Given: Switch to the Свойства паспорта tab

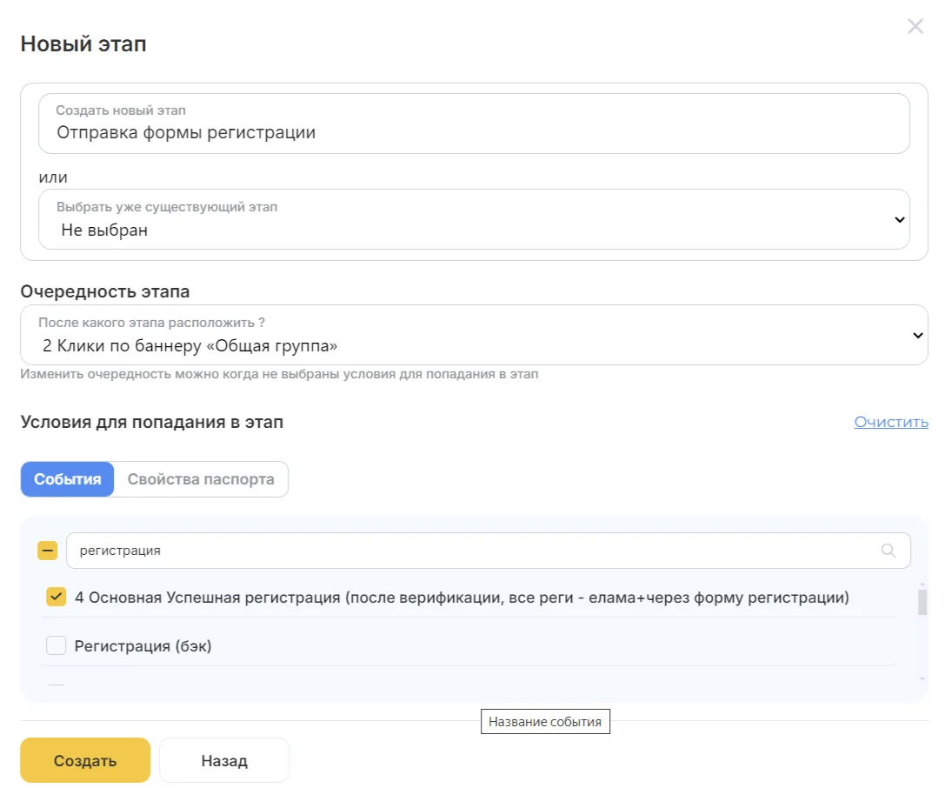Looking at the screenshot, I should coord(201,479).
